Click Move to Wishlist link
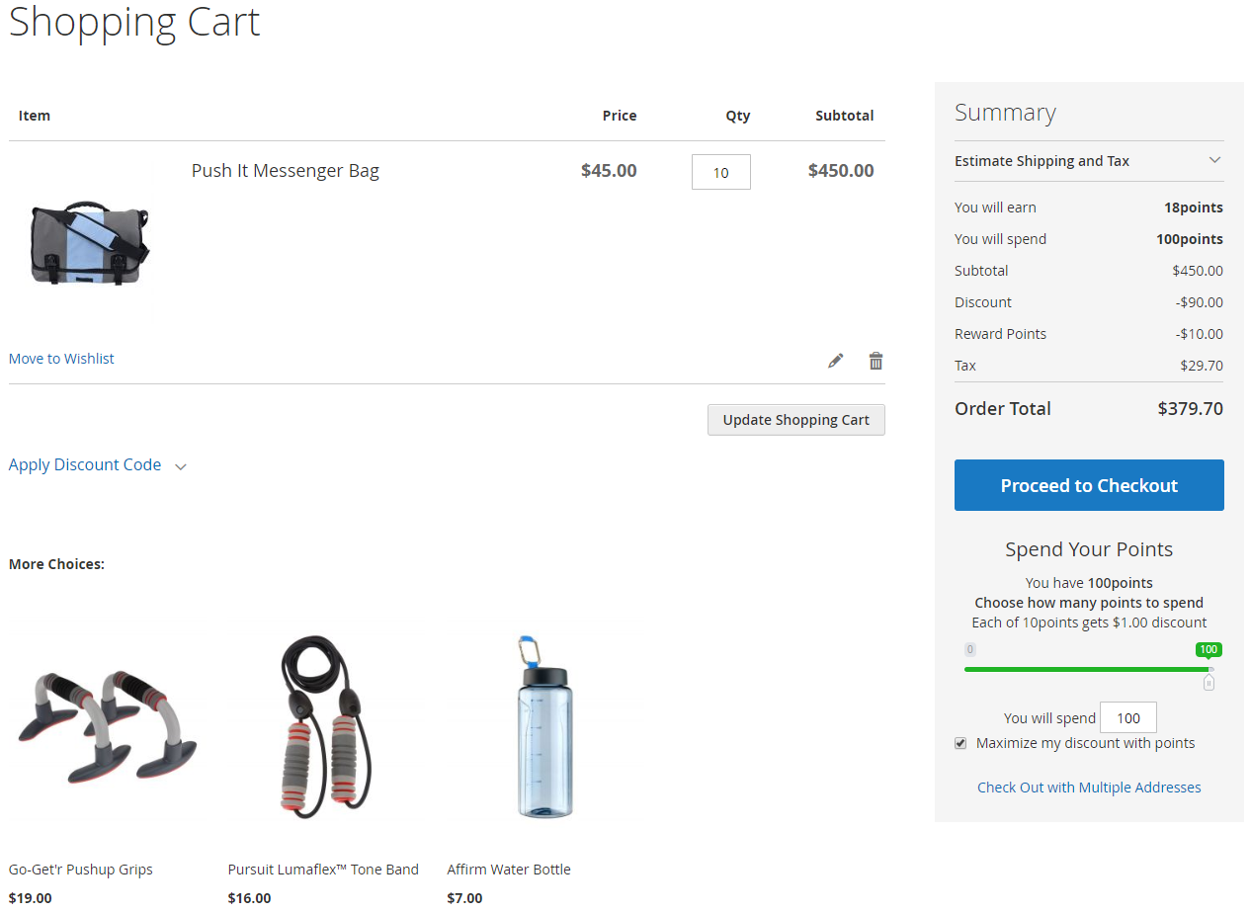1250x913 pixels. pyautogui.click(x=61, y=359)
